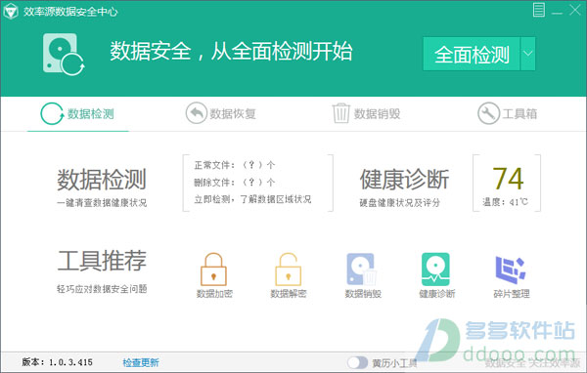This screenshot has height=373, width=587.
Task: Switch to the 数据检测 tab
Action: (x=77, y=113)
